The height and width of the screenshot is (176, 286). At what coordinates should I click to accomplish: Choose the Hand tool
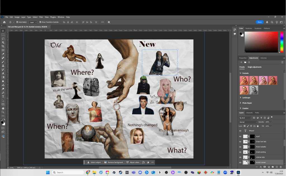click(x=3, y=108)
